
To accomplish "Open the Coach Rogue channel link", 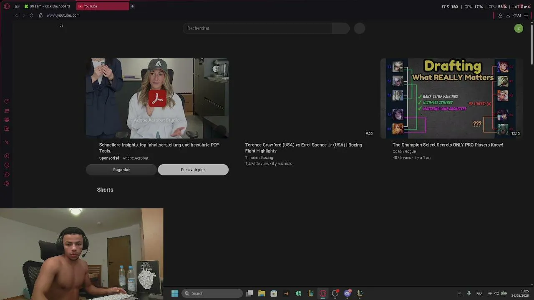I will [x=404, y=152].
